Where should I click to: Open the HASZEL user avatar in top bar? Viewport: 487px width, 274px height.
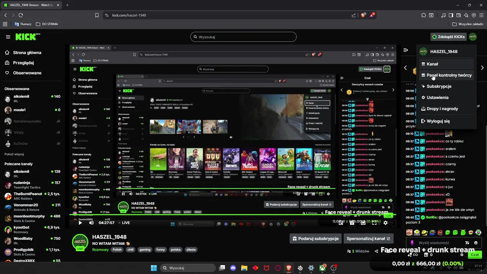(473, 37)
